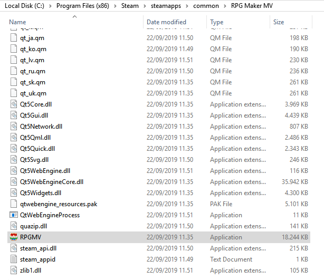Select the qtwebengine_resources.pak file name
This screenshot has width=324, height=280.
59,204
